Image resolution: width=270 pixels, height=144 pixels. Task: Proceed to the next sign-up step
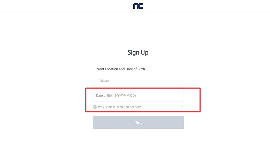pos(138,122)
